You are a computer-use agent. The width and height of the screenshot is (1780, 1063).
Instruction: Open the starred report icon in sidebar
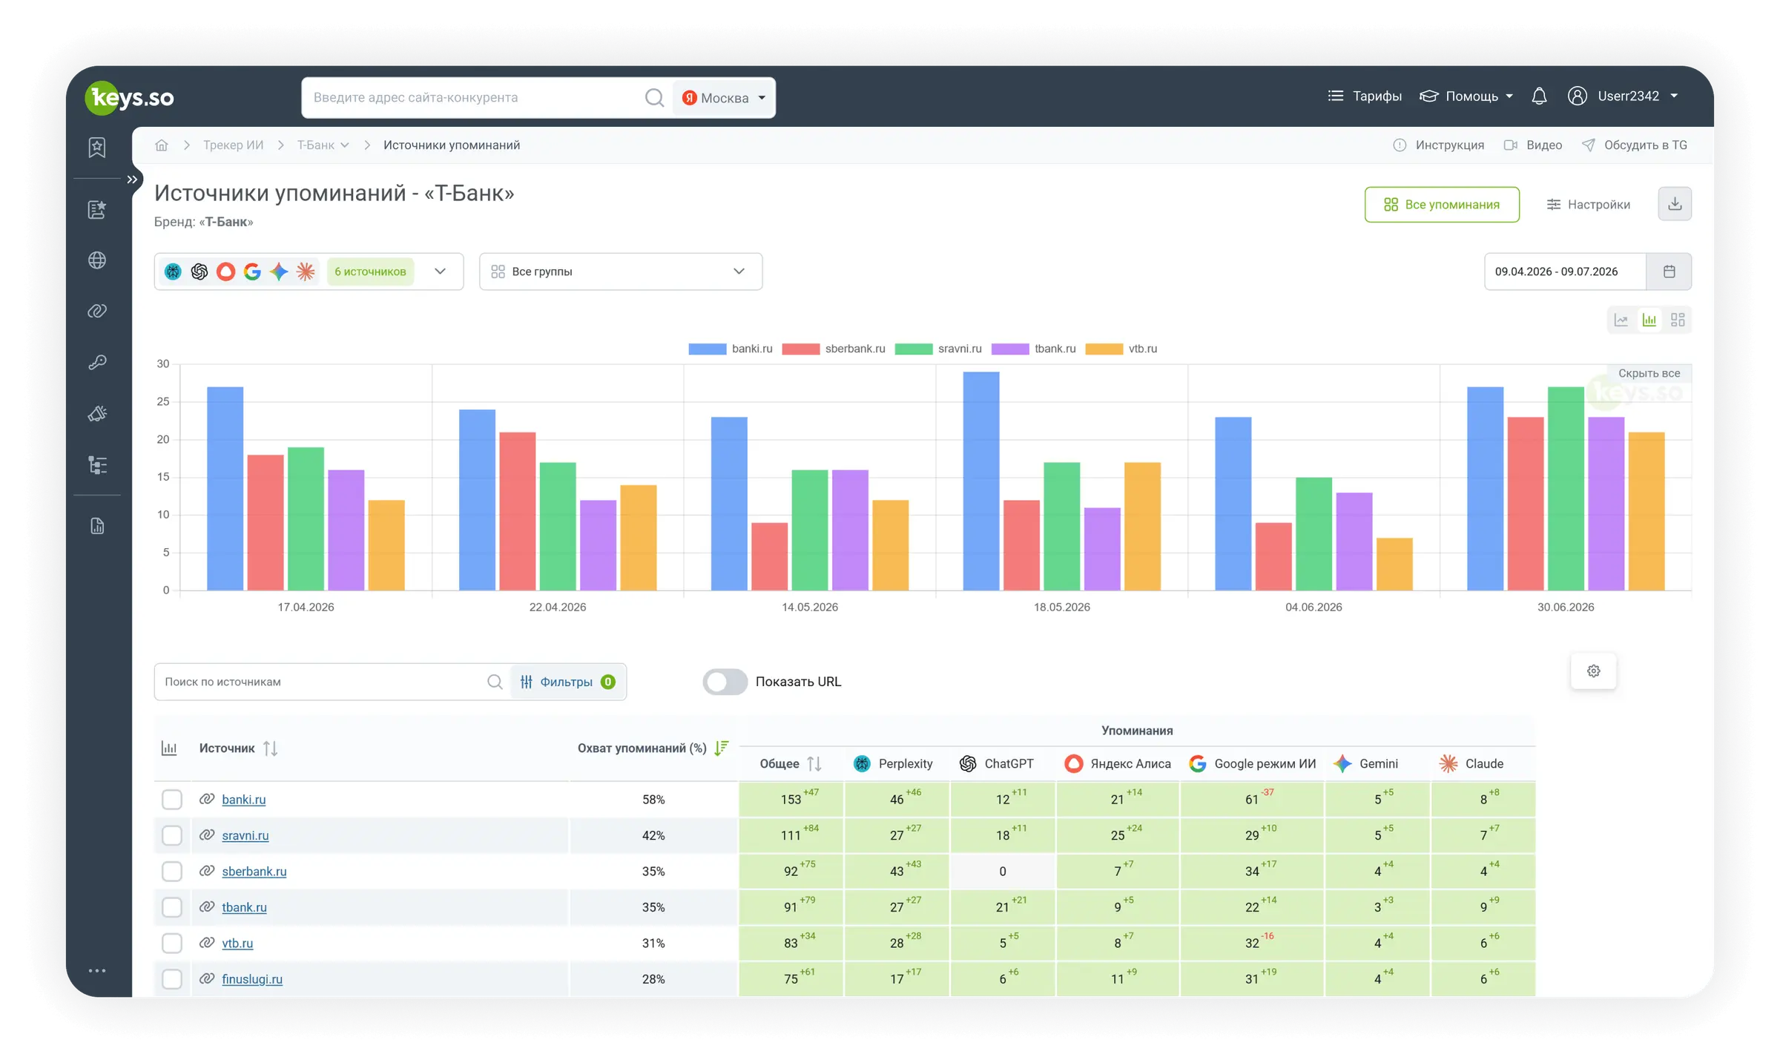97,210
